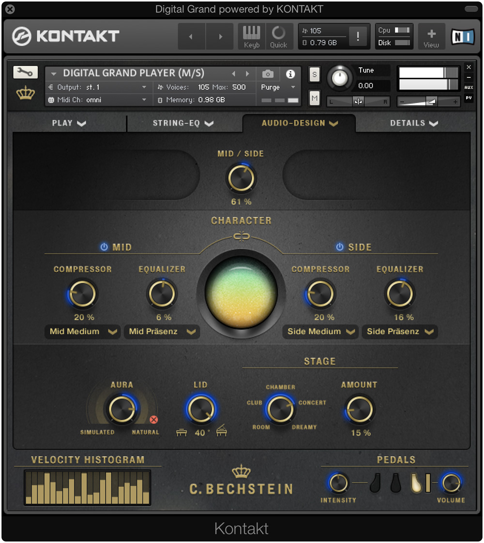Reset Aura with the red X icon
Image resolution: width=484 pixels, height=543 pixels.
coord(153,420)
